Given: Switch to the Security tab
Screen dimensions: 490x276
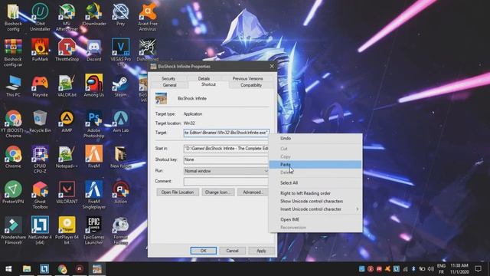Looking at the screenshot, I should [x=168, y=78].
